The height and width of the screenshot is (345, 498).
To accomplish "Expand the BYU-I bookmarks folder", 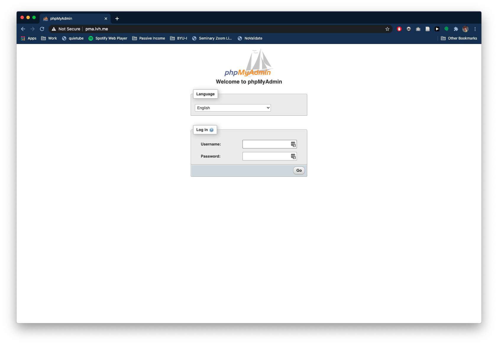I will click(179, 38).
